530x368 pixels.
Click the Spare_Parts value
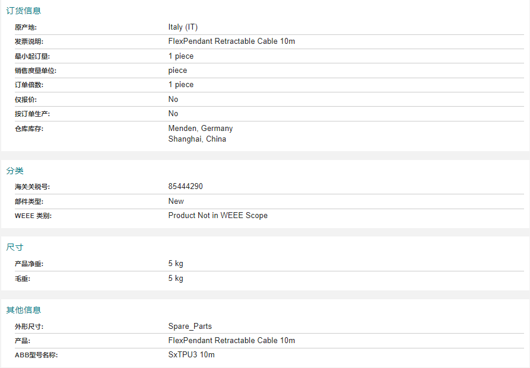click(x=190, y=326)
